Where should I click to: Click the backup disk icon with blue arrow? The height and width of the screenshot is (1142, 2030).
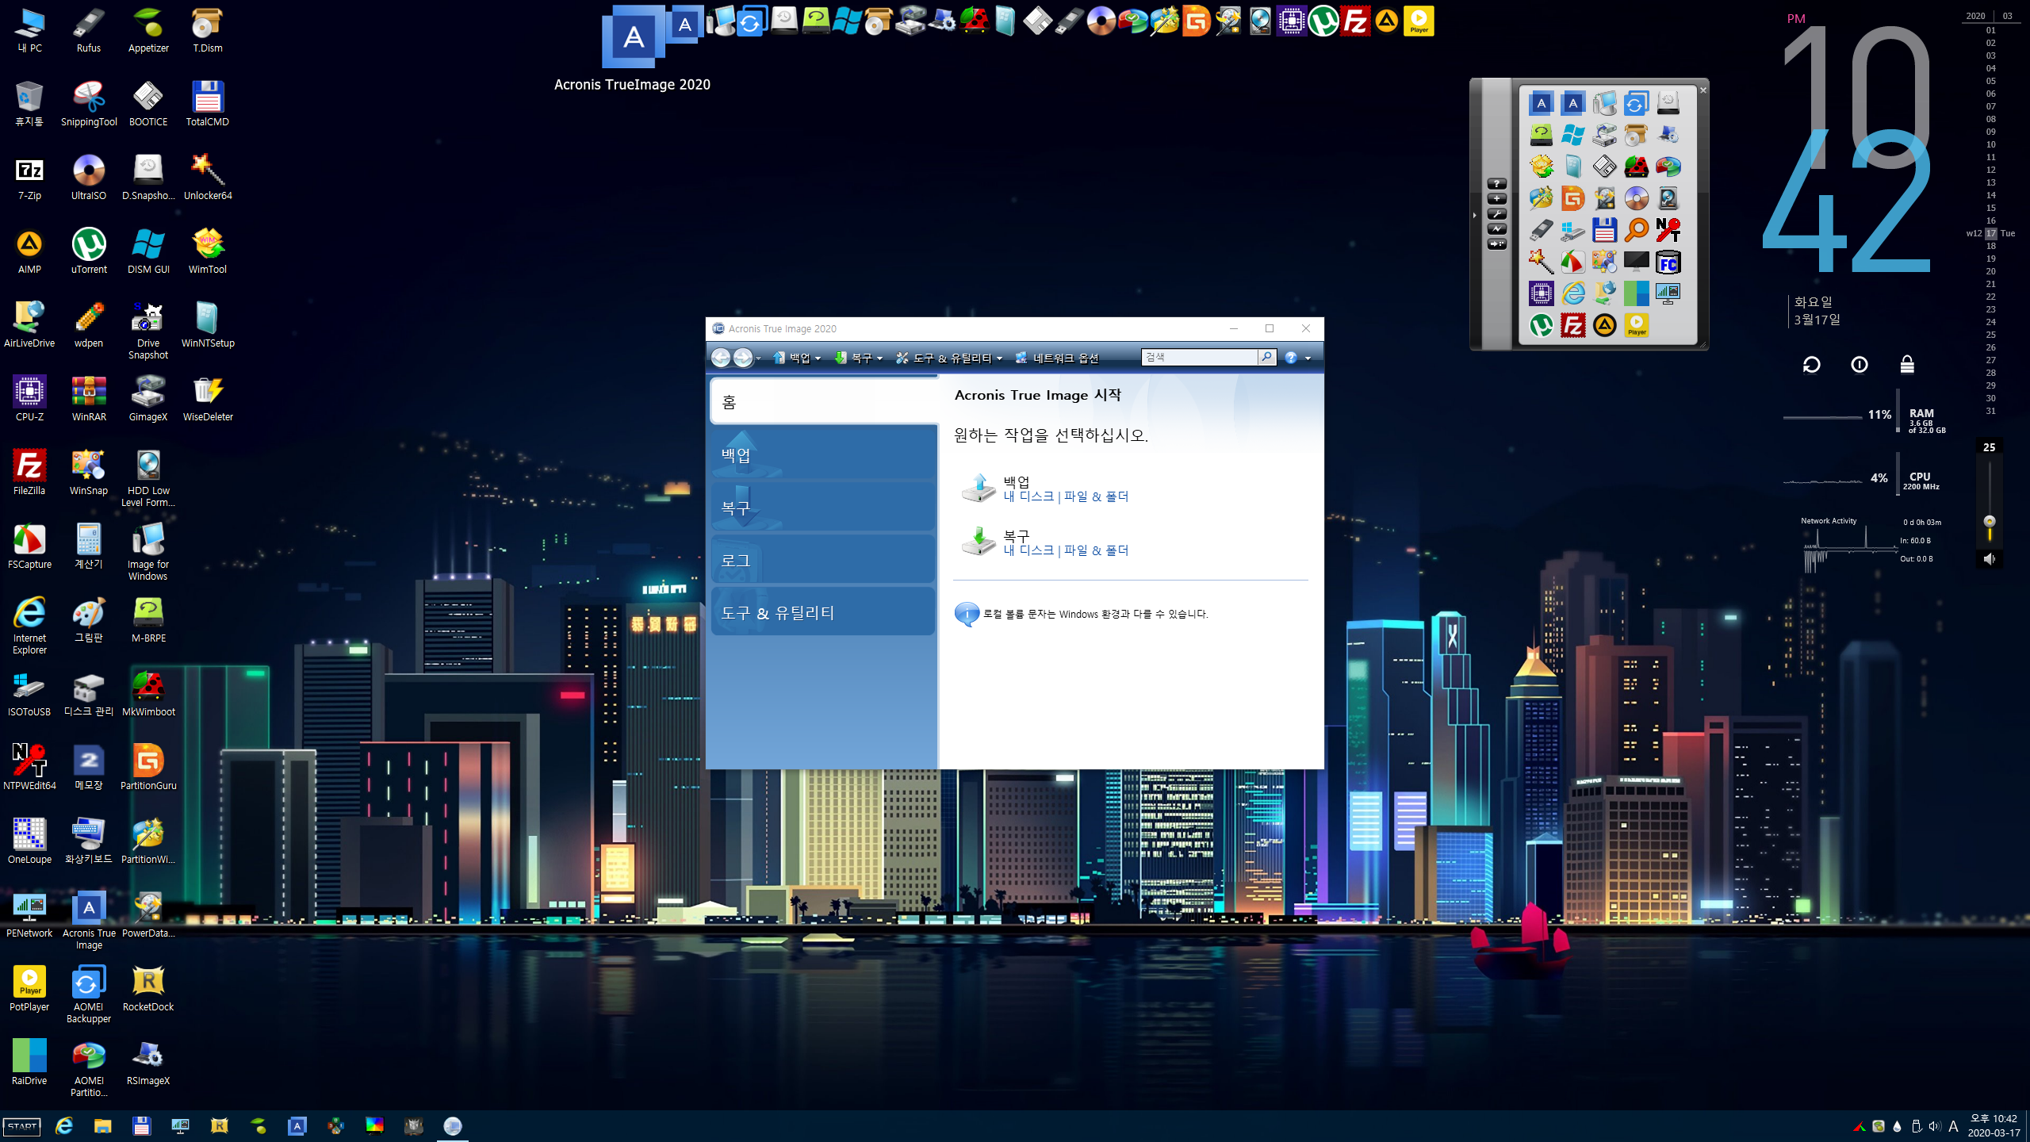[x=979, y=488]
